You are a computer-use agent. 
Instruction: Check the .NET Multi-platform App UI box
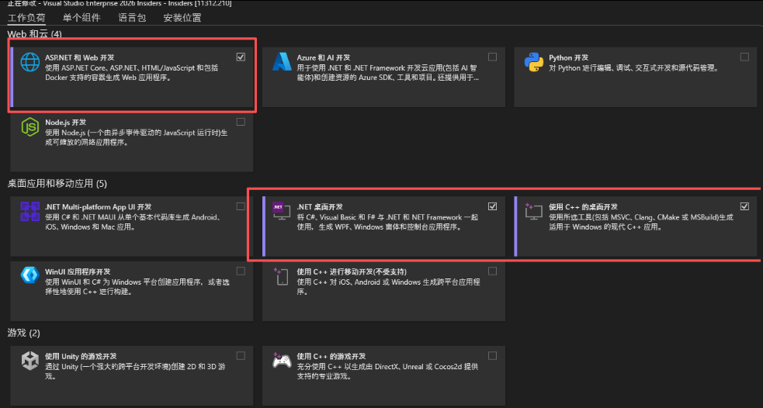[x=241, y=206]
